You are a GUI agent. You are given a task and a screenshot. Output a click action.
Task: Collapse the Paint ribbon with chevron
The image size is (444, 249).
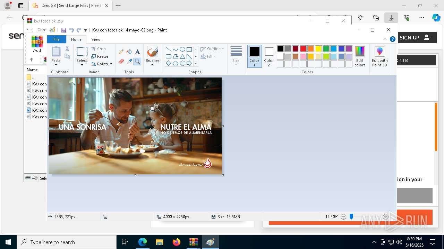(x=385, y=39)
